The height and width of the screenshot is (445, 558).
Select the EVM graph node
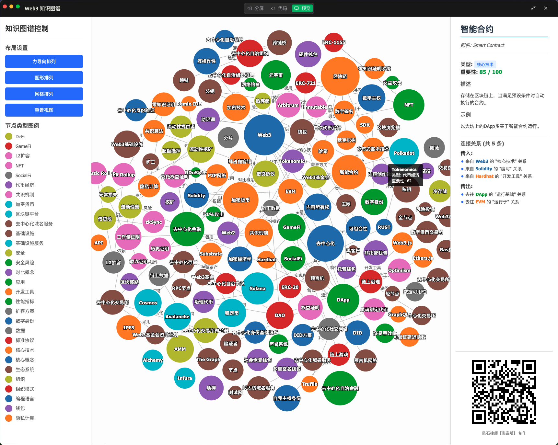(x=291, y=191)
